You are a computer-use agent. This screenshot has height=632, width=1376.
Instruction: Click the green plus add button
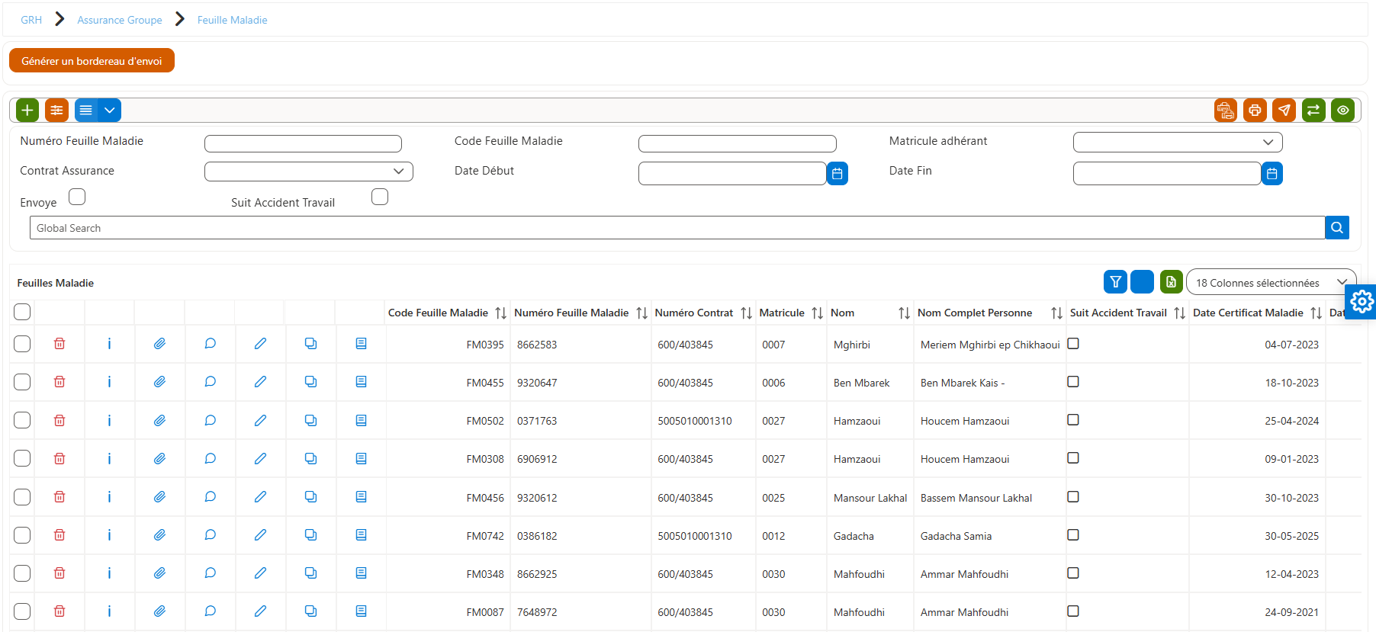coord(27,111)
